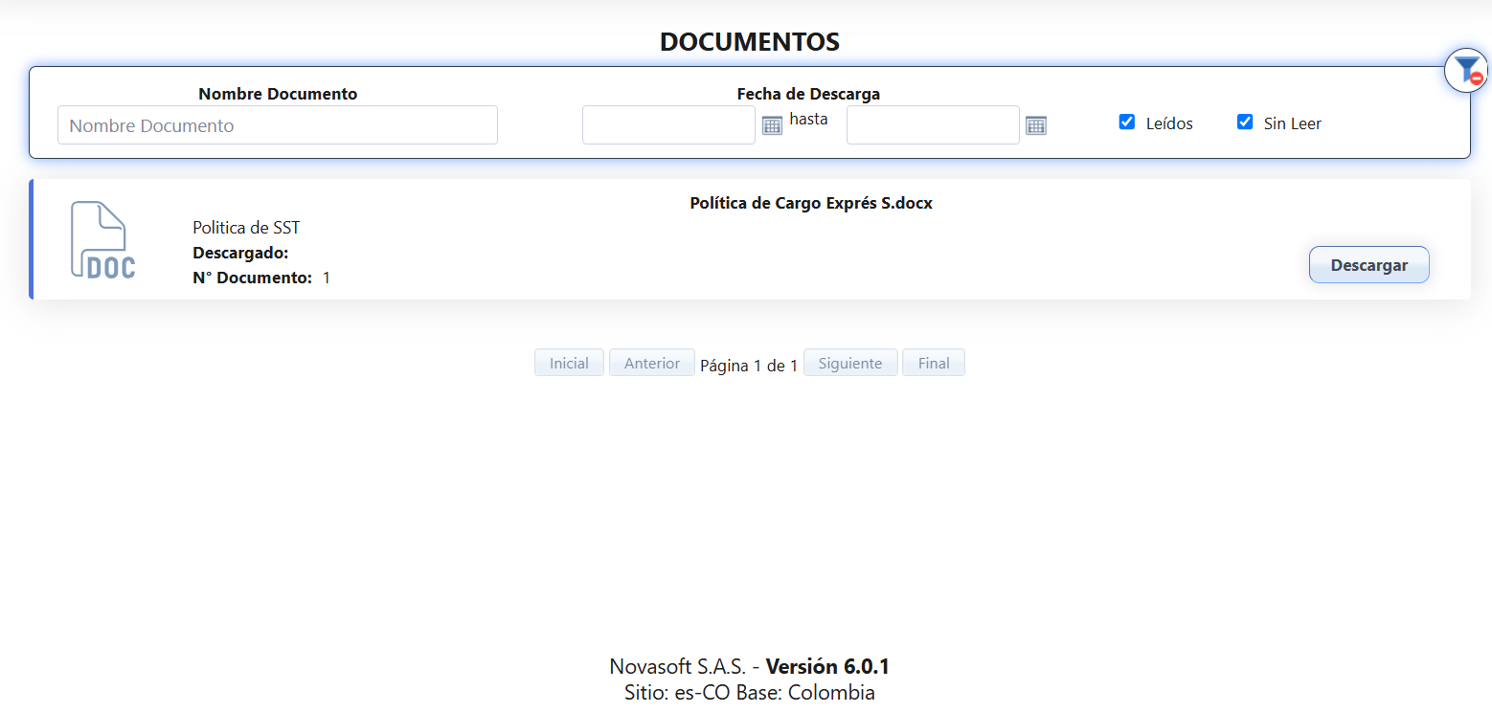The height and width of the screenshot is (713, 1492).
Task: Go to the Siguiente page
Action: [850, 364]
